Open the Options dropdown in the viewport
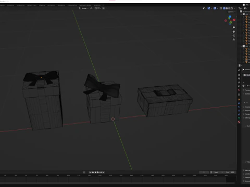Screen dimensions: 250x187 tap(232, 12)
